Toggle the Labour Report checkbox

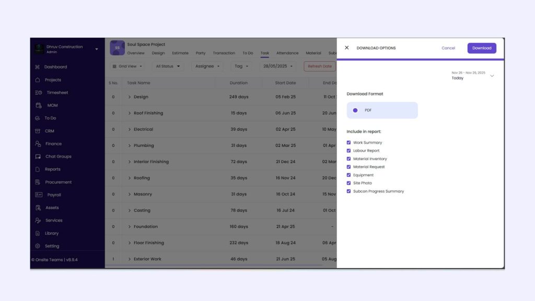click(349, 150)
